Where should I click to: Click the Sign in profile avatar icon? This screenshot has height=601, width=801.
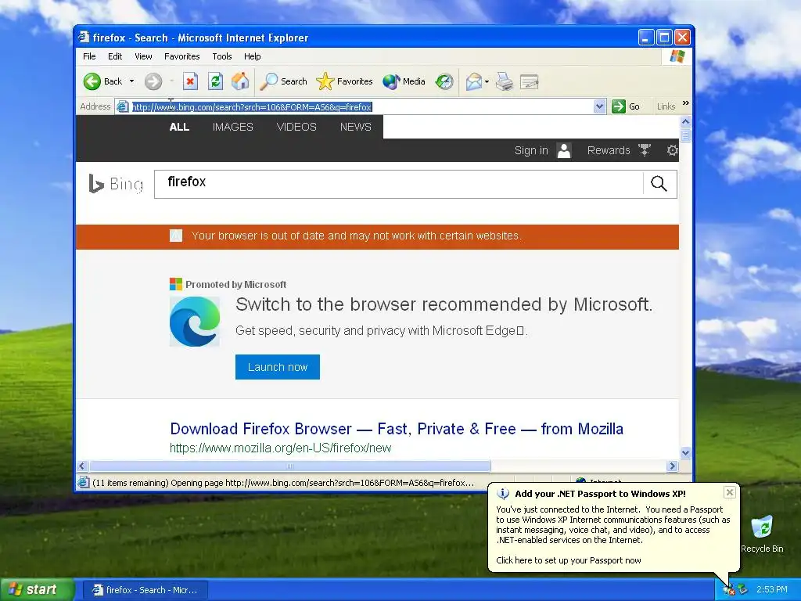(564, 150)
